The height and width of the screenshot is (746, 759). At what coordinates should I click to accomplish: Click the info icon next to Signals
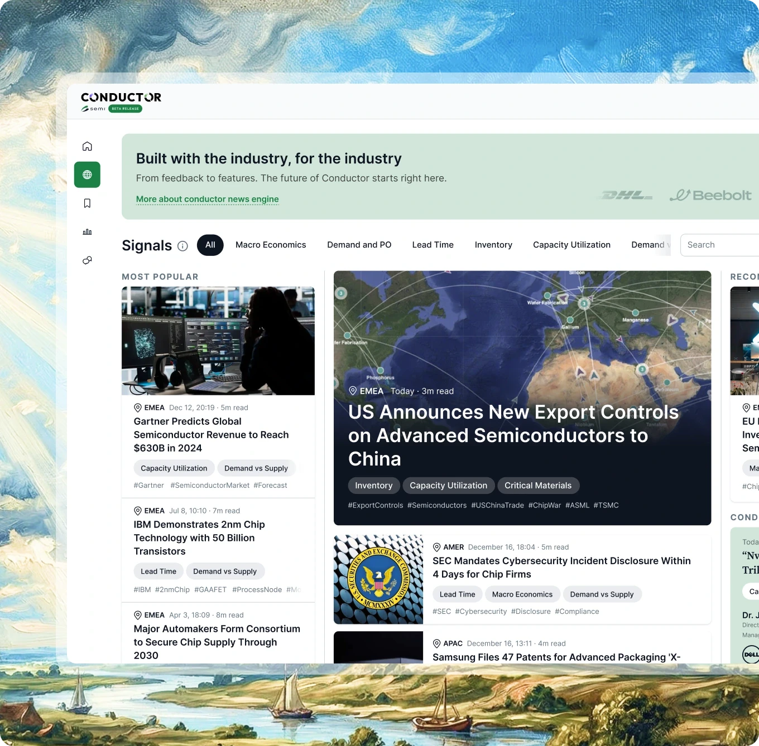click(x=182, y=246)
